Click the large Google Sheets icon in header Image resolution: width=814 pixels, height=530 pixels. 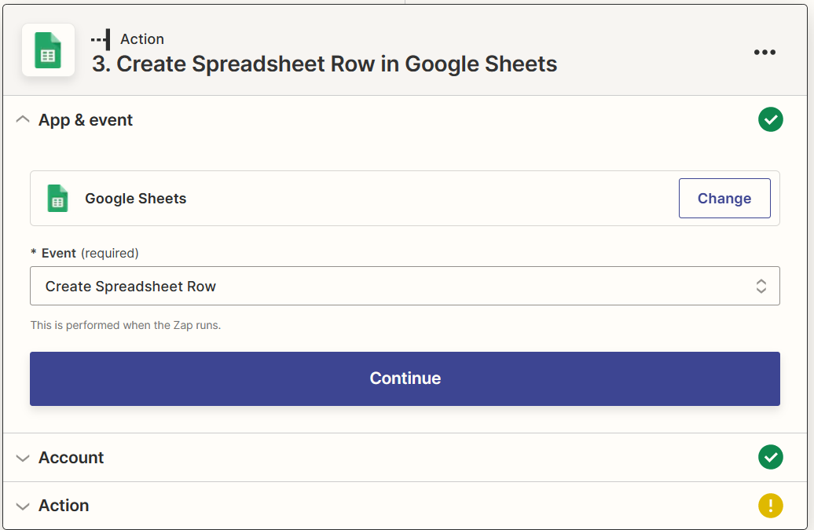[x=48, y=50]
